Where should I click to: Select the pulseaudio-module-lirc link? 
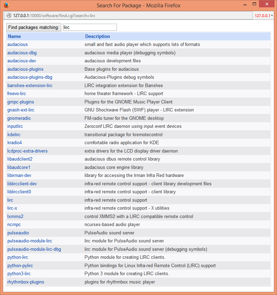(x=30, y=241)
